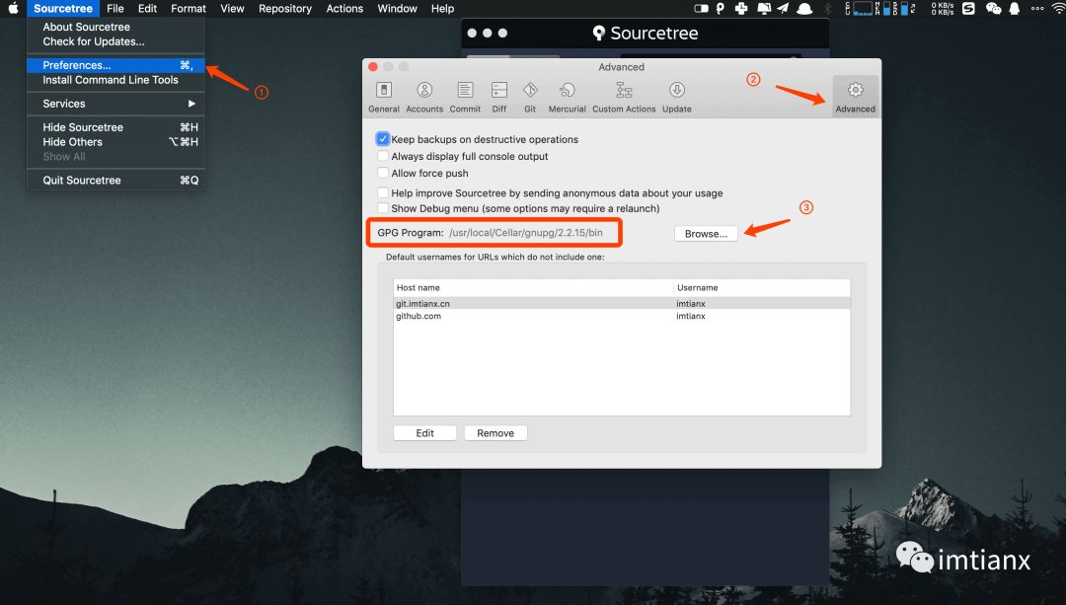The image size is (1066, 605).
Task: Open the General preferences pane
Action: [x=383, y=97]
